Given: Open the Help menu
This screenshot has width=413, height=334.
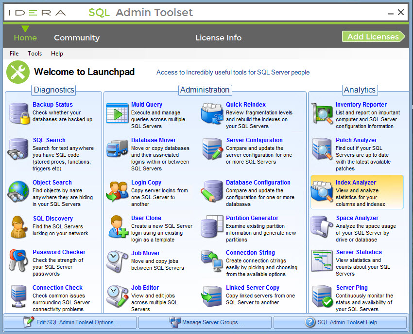Looking at the screenshot, I should click(57, 54).
